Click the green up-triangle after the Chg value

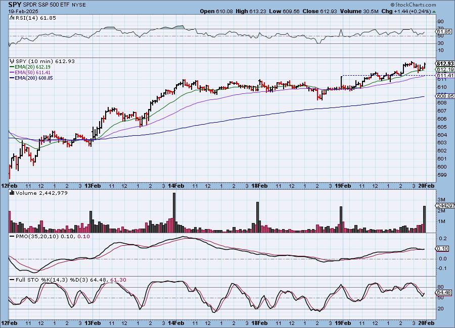[434, 11]
